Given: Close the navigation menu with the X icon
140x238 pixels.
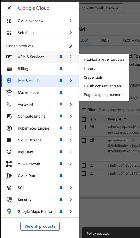Looking at the screenshot, I should 9,8.
